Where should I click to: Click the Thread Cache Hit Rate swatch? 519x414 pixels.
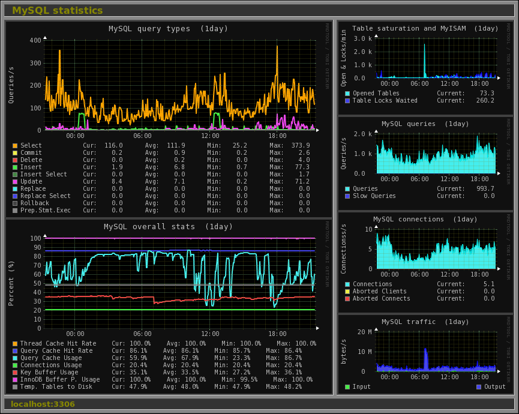coord(15,344)
